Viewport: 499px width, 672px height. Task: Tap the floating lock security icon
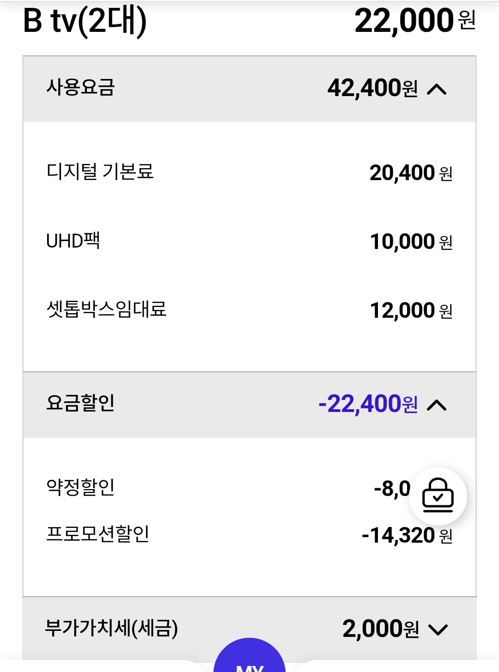tap(438, 496)
